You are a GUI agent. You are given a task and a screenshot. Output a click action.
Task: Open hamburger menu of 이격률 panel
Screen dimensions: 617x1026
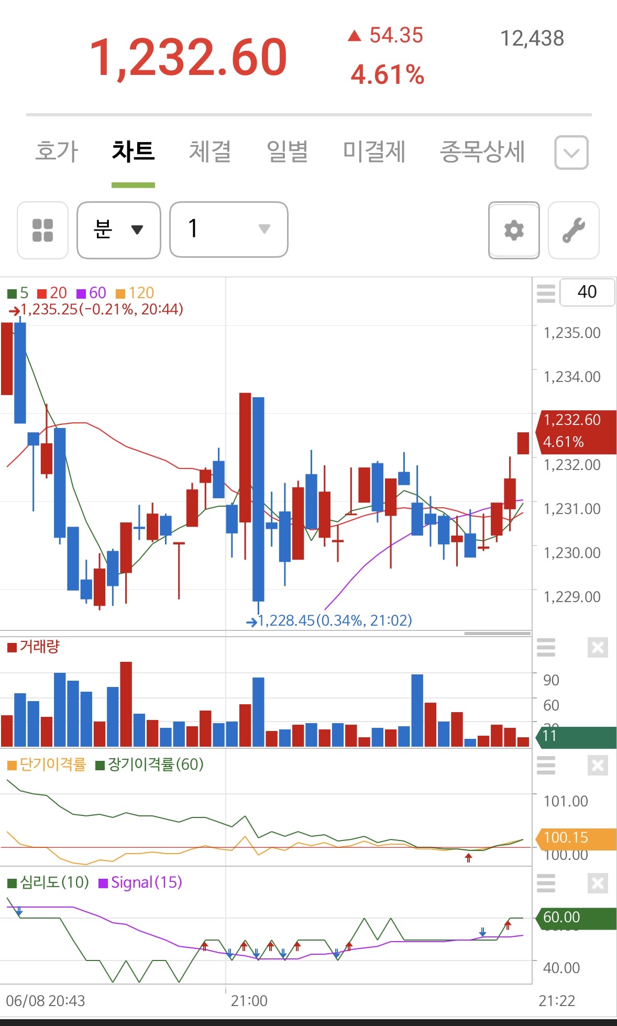(x=546, y=766)
